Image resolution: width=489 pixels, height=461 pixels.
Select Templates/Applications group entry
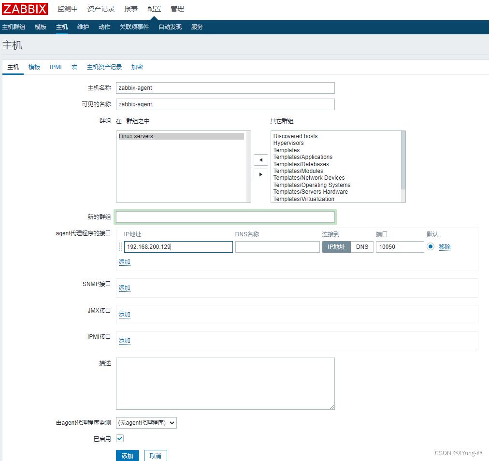[x=303, y=157]
